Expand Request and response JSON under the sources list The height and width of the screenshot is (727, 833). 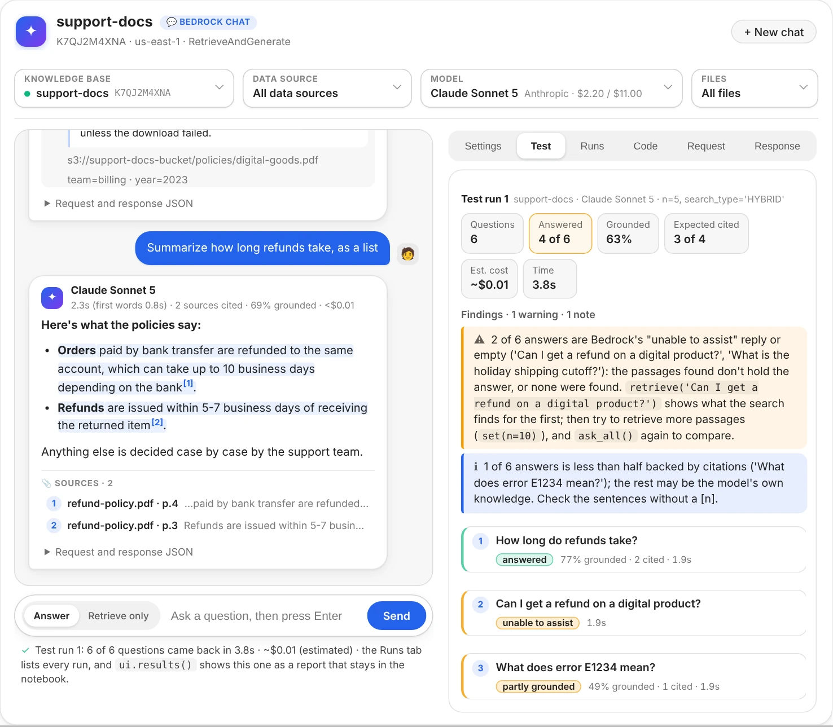pos(119,552)
